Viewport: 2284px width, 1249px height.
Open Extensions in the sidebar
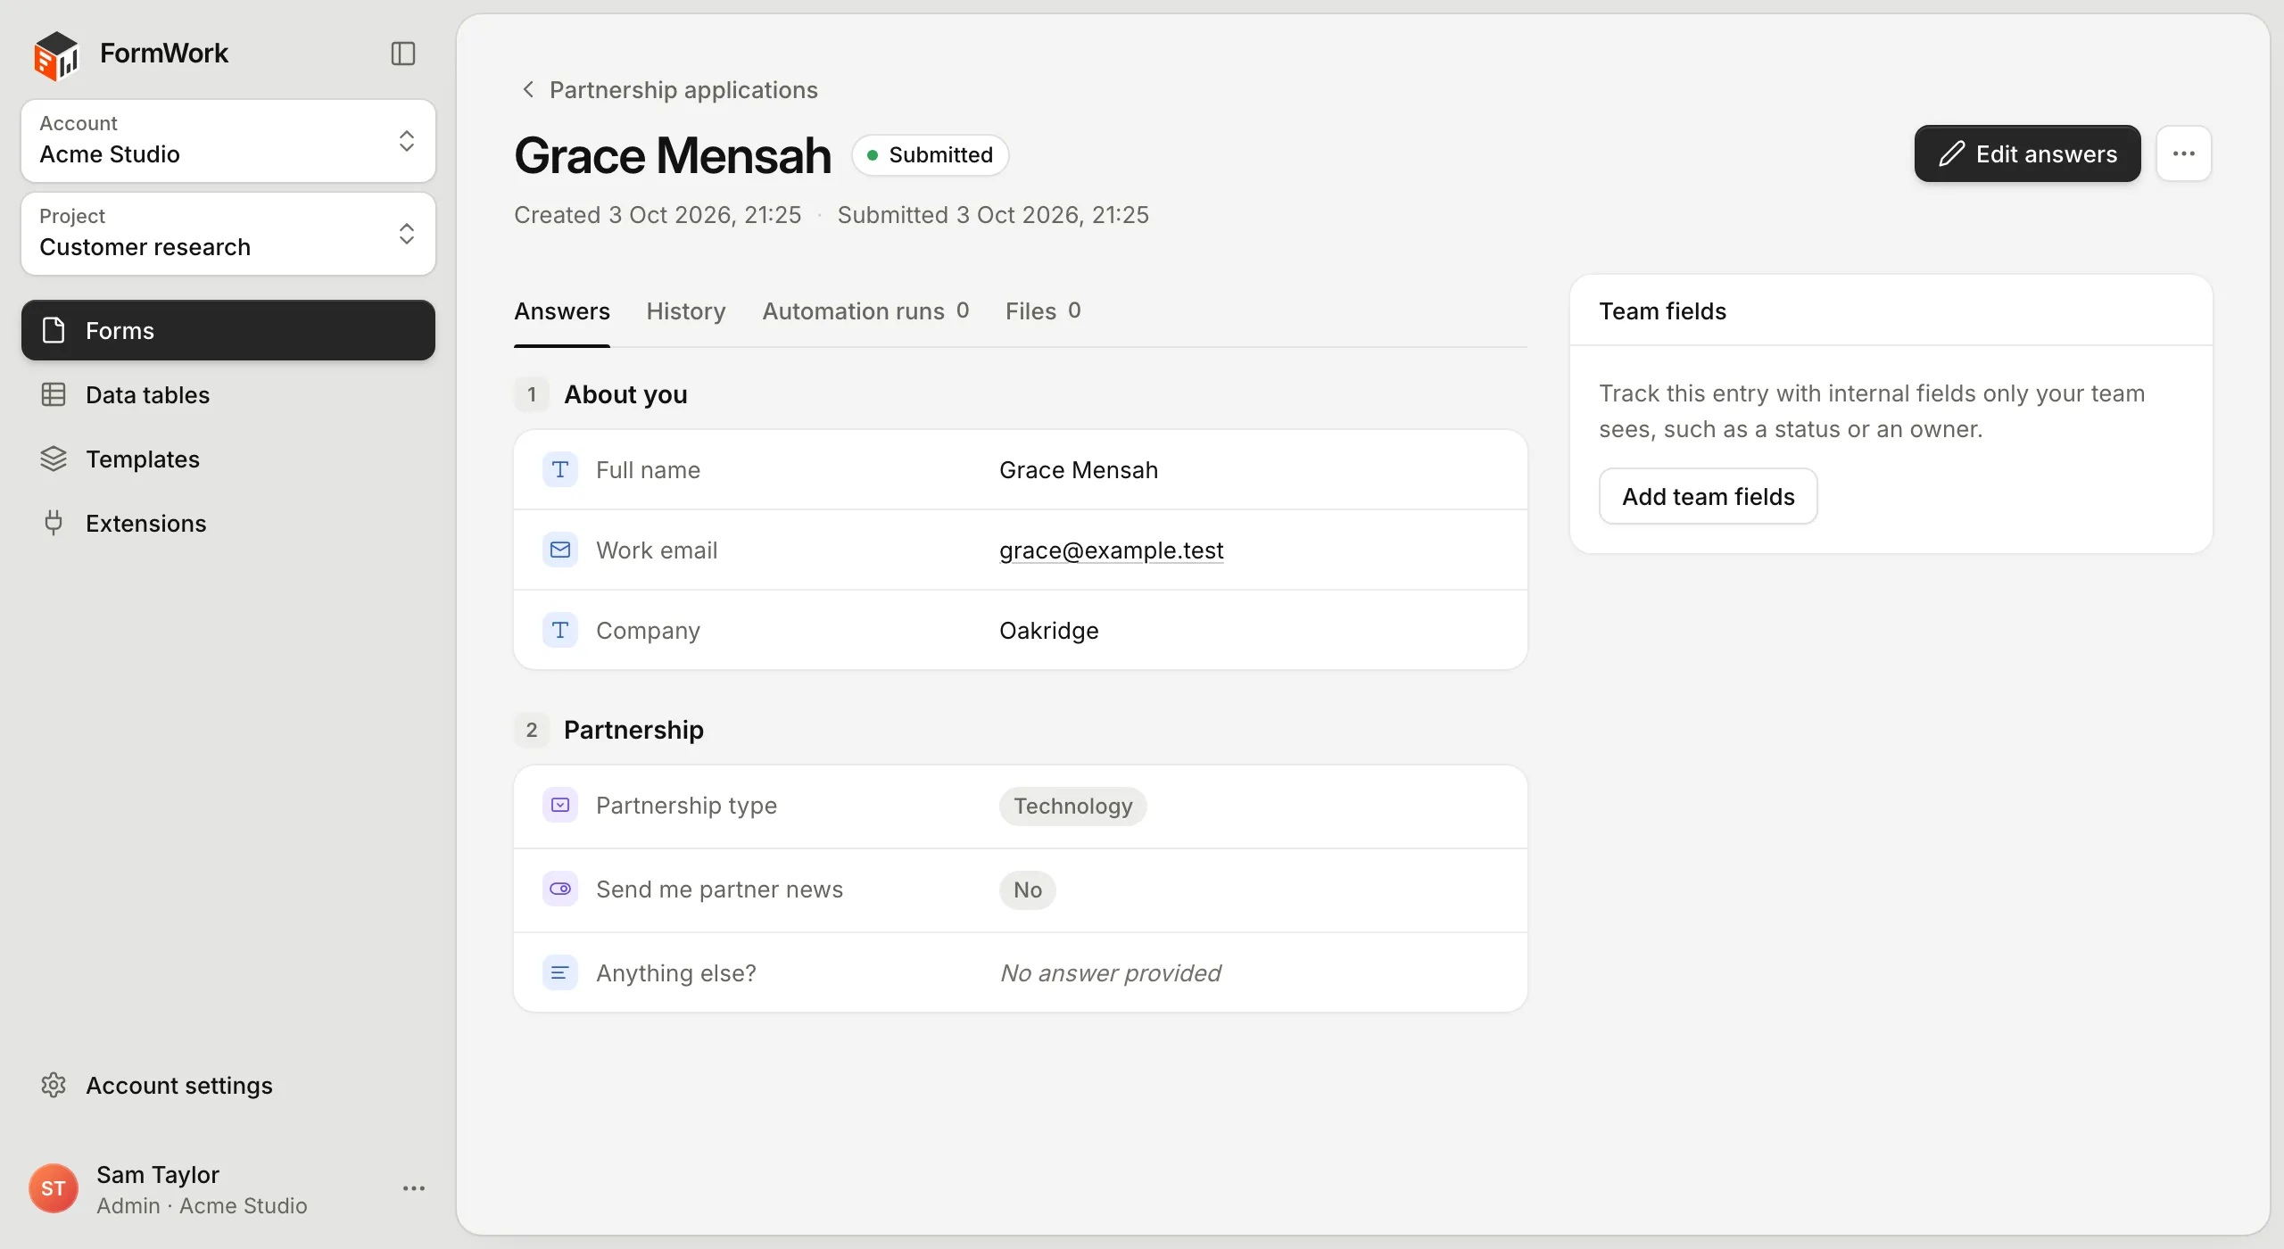(x=228, y=523)
